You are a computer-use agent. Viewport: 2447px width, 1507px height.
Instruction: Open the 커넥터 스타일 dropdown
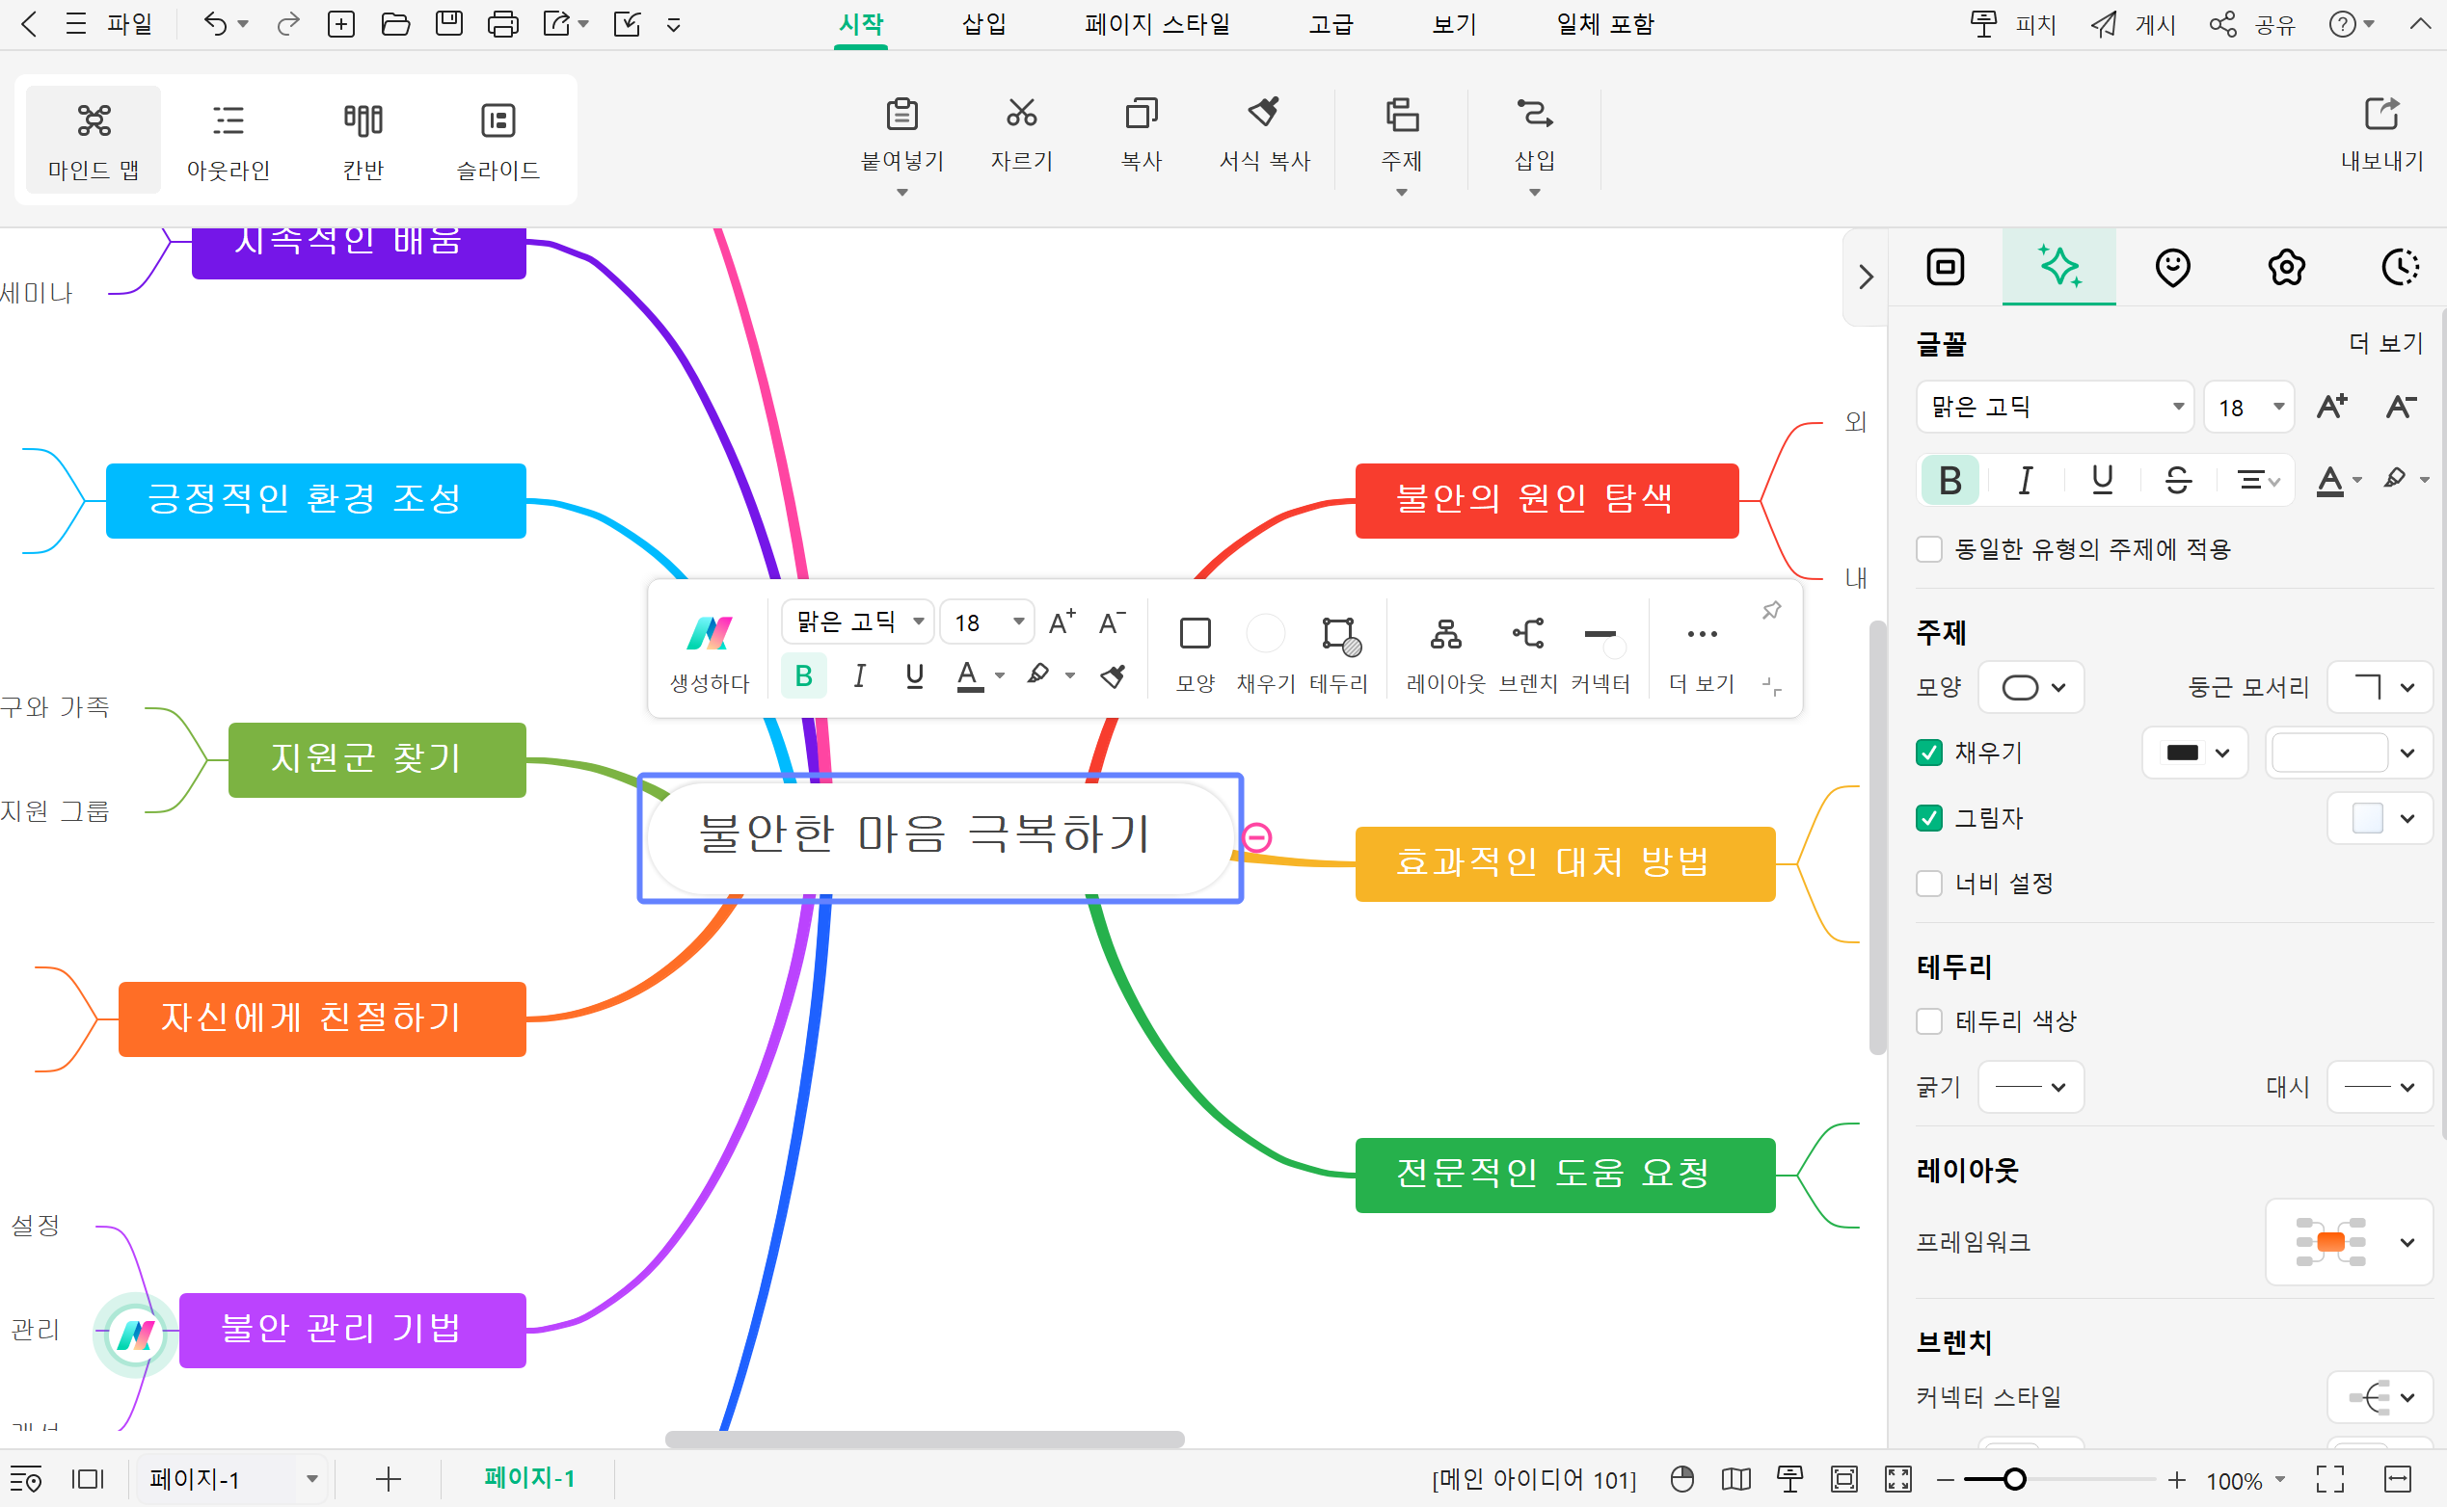pyautogui.click(x=2381, y=1397)
